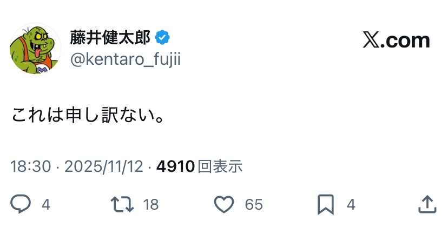Click the repost count 18
The width and height of the screenshot is (448, 234).
click(151, 205)
